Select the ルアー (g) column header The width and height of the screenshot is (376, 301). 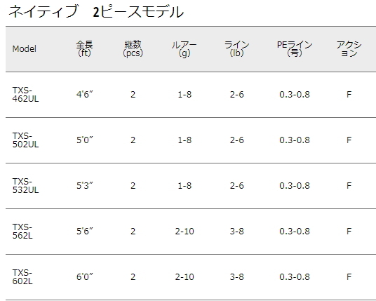click(184, 48)
